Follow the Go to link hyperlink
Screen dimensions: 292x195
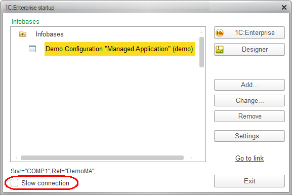point(249,158)
